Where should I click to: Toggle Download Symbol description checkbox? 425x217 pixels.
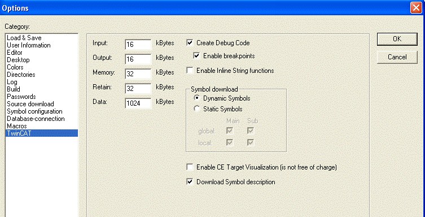(190, 182)
